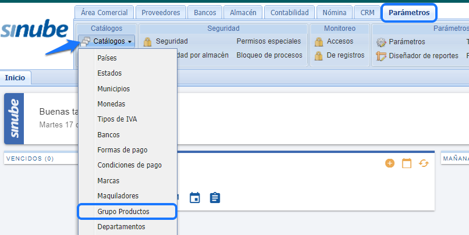
Task: Click the MAÑANA column header
Action: click(x=456, y=159)
